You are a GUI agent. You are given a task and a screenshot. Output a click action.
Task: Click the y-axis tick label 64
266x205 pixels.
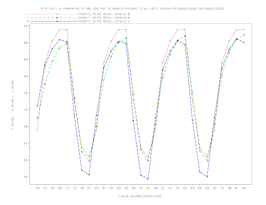click(x=26, y=143)
